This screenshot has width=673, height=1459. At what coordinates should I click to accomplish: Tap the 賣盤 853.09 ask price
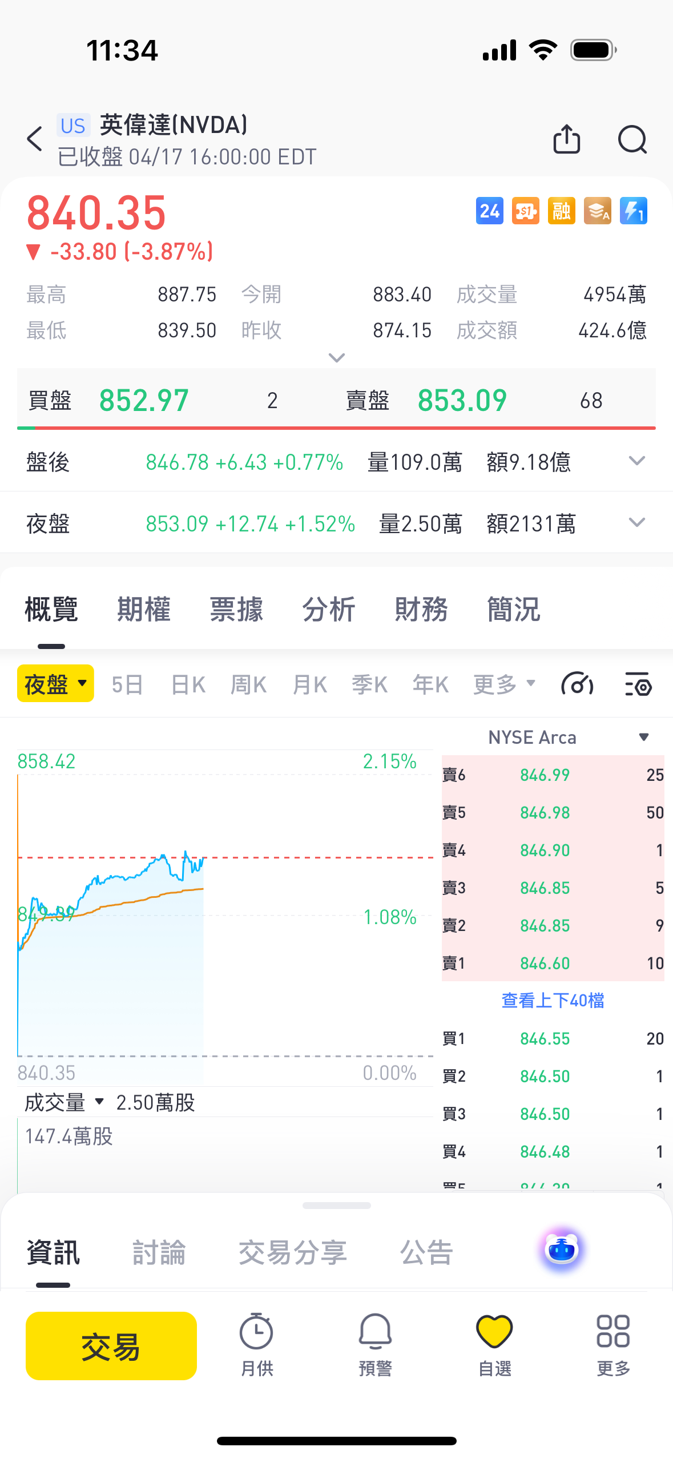click(462, 400)
